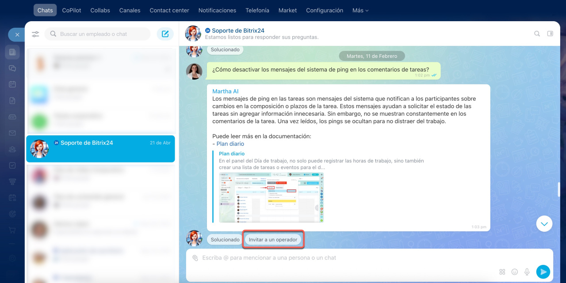
Task: Click the Plan diario preview screenshot thumbnail
Action: point(271,197)
